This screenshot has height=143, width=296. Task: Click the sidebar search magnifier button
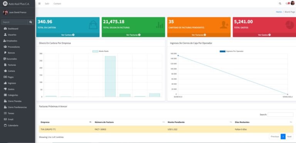pos(30,22)
